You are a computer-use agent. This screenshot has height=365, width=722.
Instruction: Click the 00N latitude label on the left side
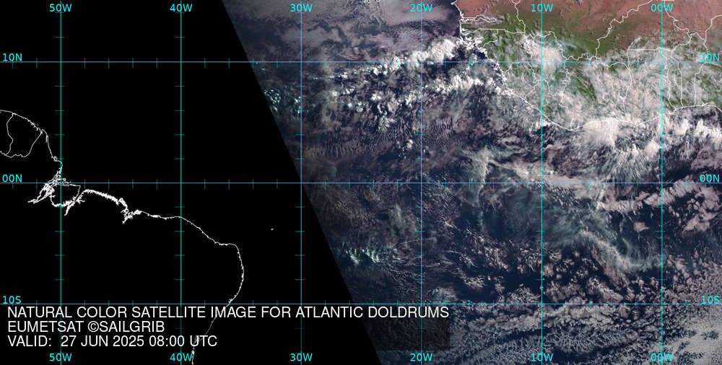pyautogui.click(x=12, y=178)
